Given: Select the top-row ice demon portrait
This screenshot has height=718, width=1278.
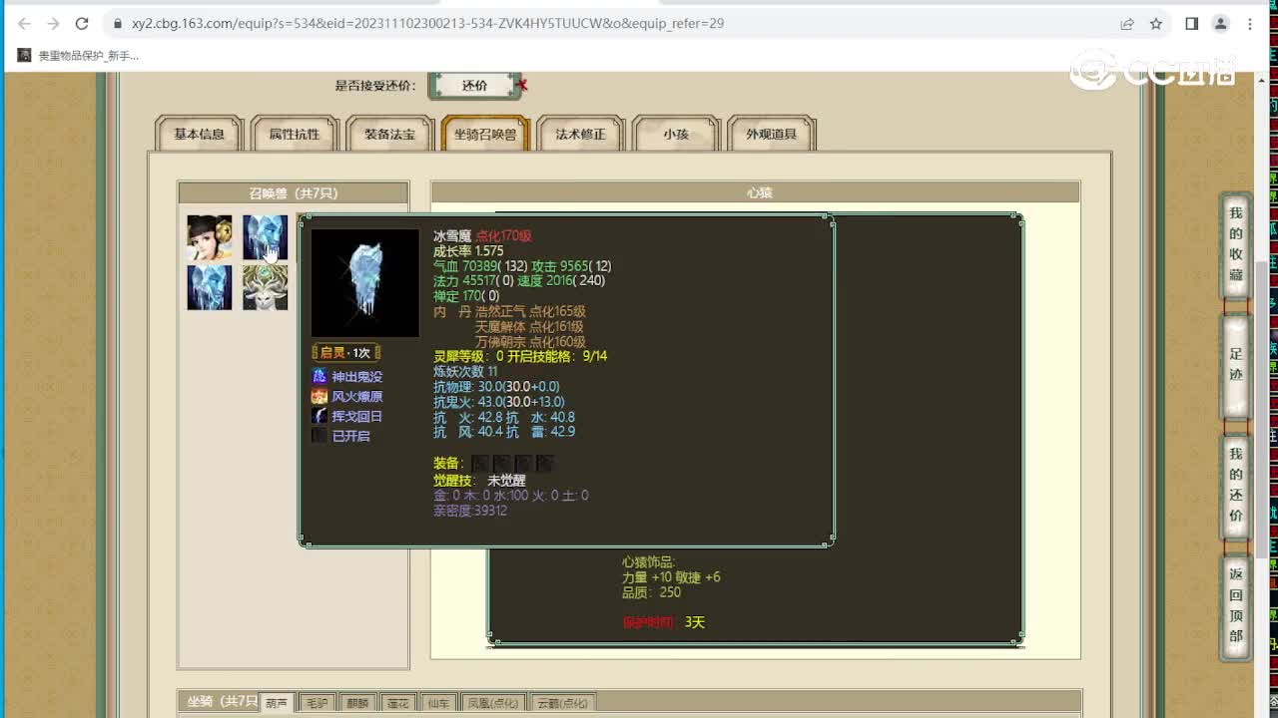Looking at the screenshot, I should tap(265, 237).
